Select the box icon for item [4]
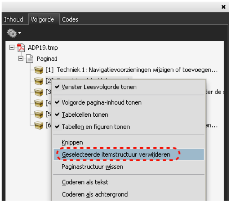Screen dimensions: 231x202 point(39,103)
